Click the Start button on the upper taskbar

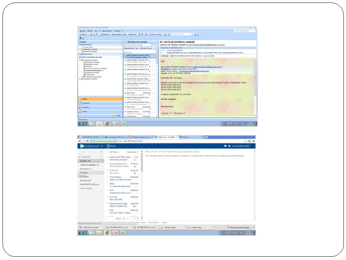point(81,124)
